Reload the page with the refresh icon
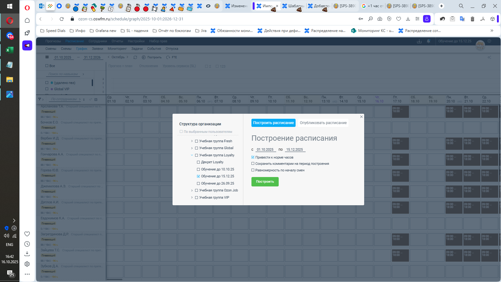The height and width of the screenshot is (282, 501). click(62, 19)
